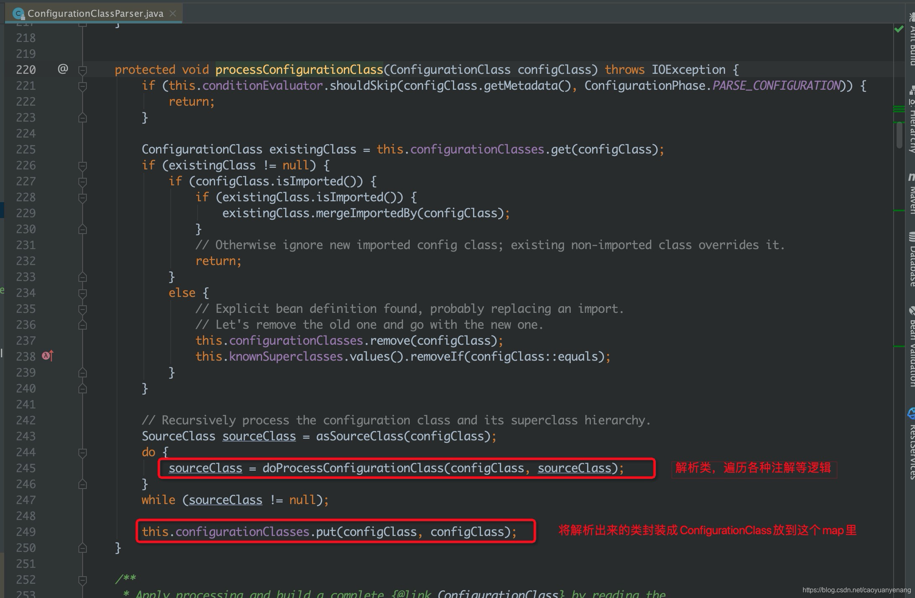Click the IOException type on line 220
915x598 pixels.
click(688, 70)
